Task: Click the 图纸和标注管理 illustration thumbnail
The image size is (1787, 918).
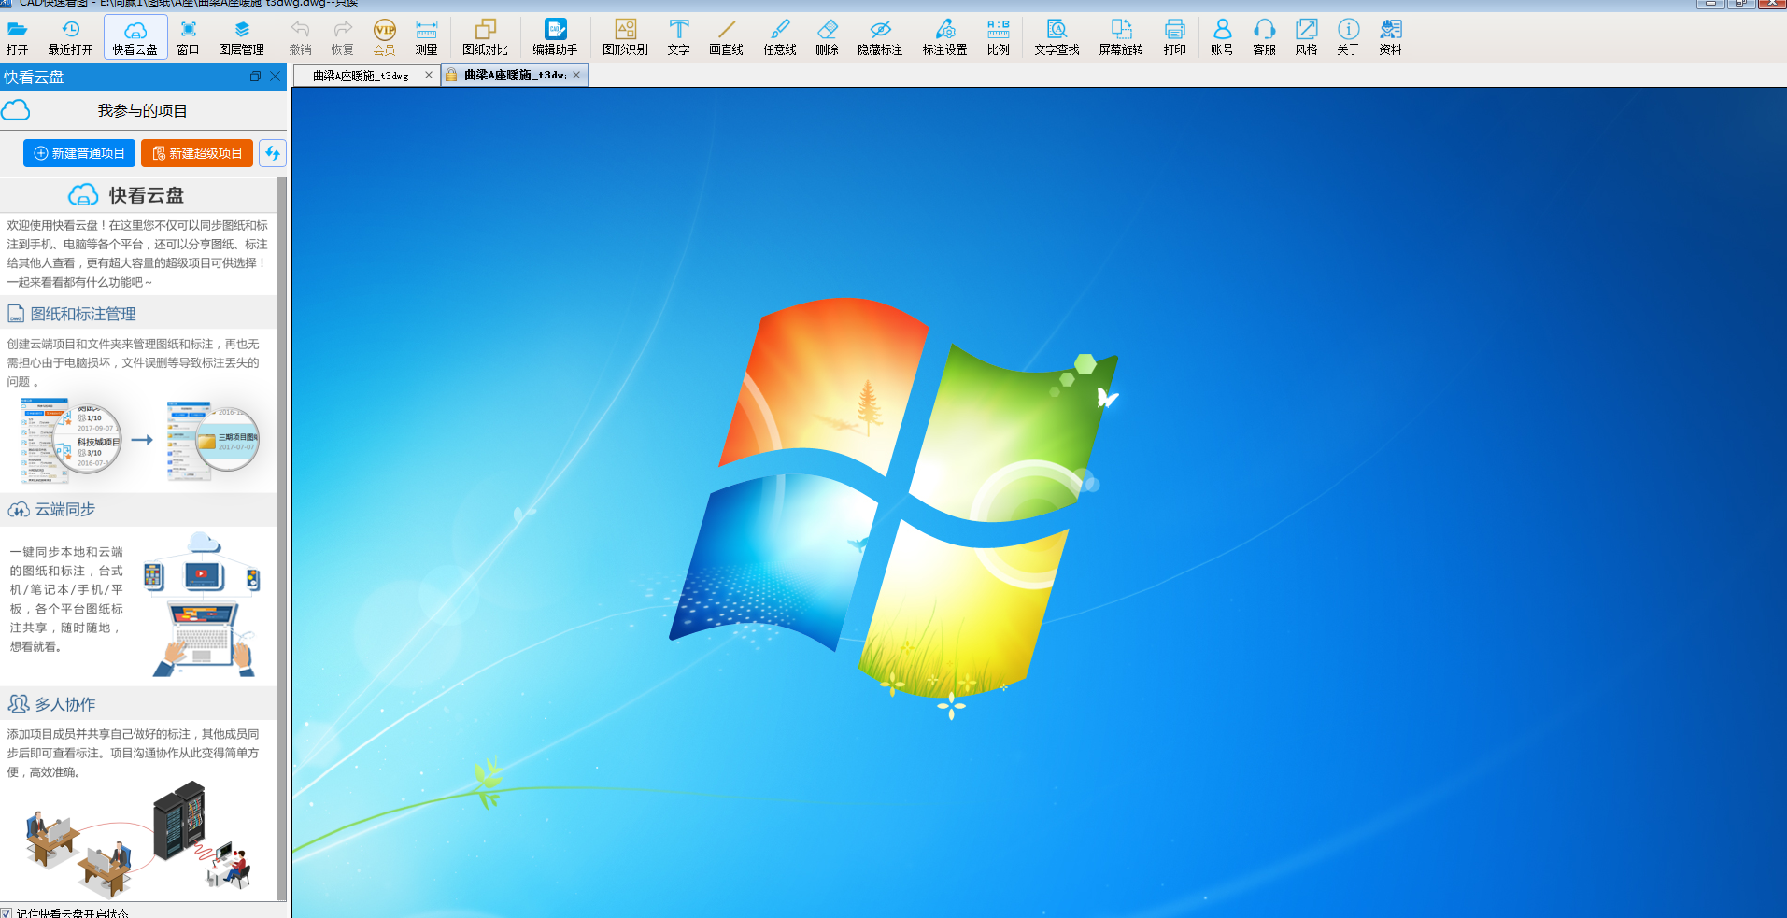Action: pyautogui.click(x=139, y=441)
